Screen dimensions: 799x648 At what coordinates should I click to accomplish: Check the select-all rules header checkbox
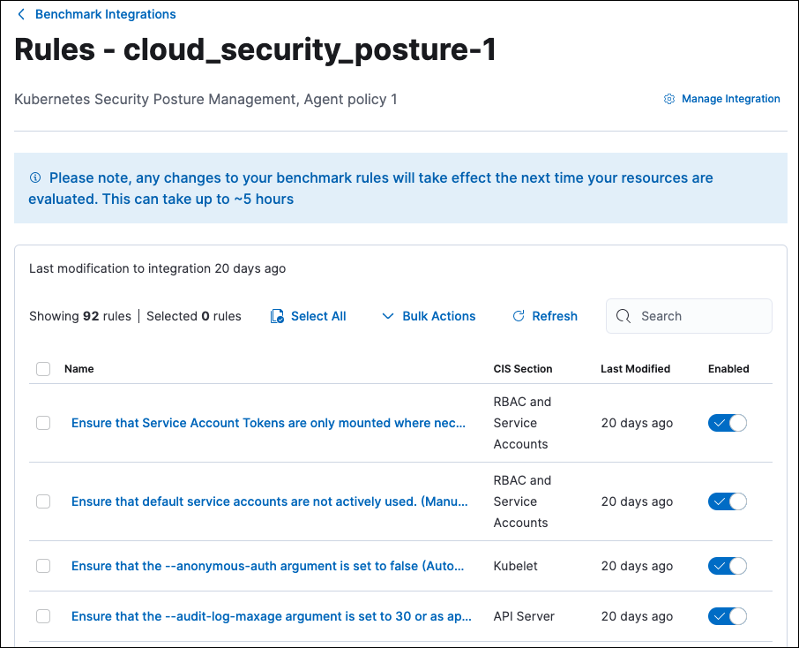point(43,369)
